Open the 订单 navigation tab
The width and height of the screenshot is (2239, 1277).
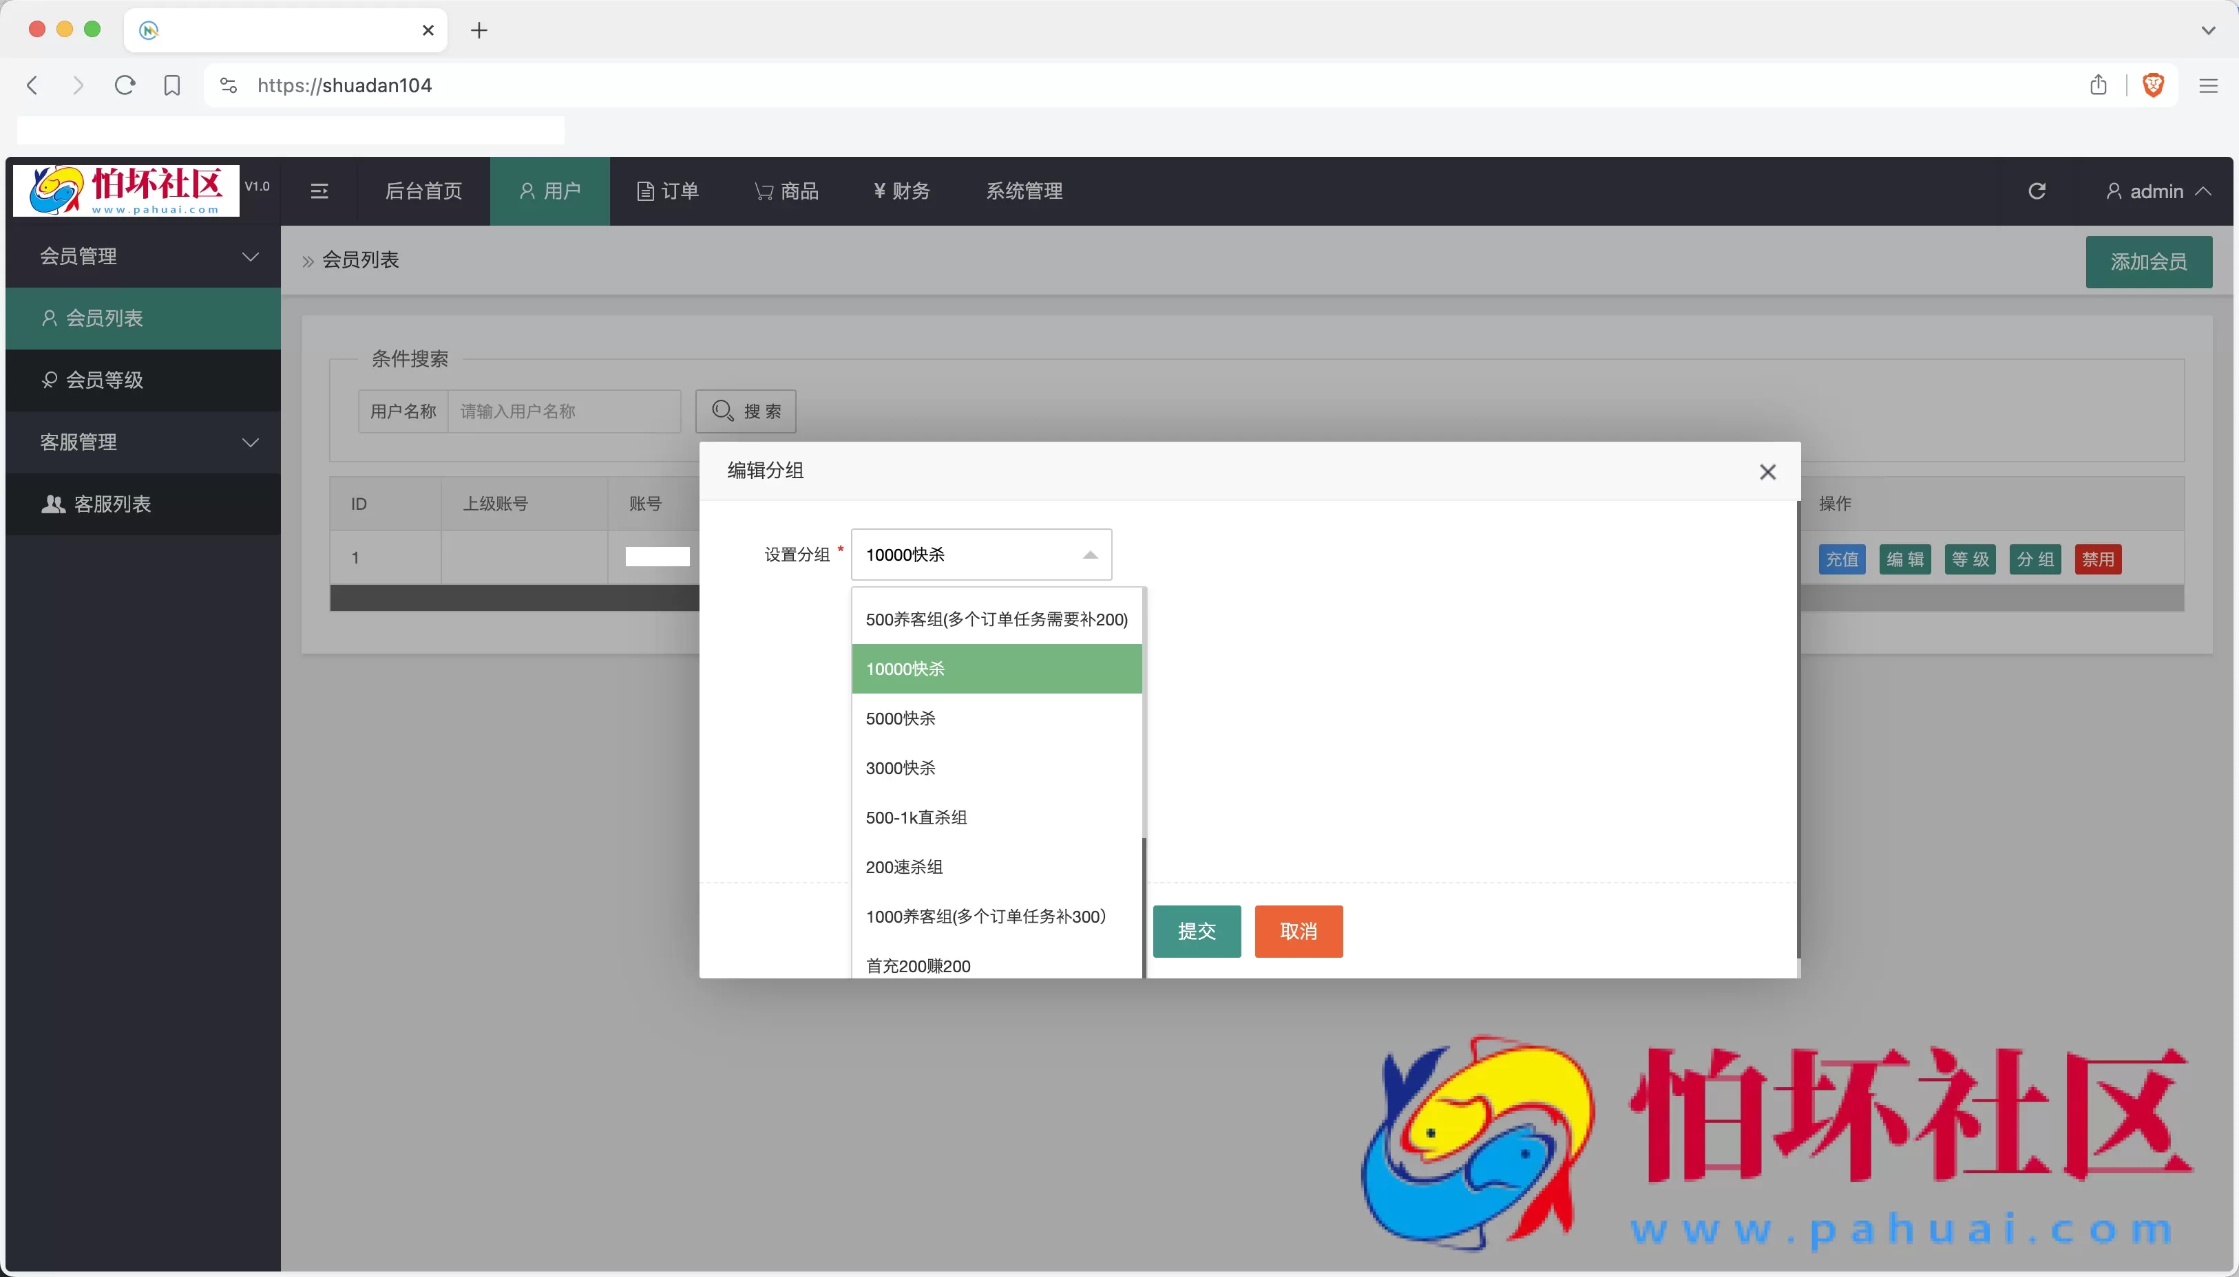coord(668,191)
